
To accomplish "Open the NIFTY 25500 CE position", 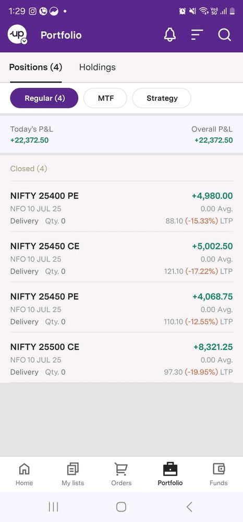I will click(121, 359).
